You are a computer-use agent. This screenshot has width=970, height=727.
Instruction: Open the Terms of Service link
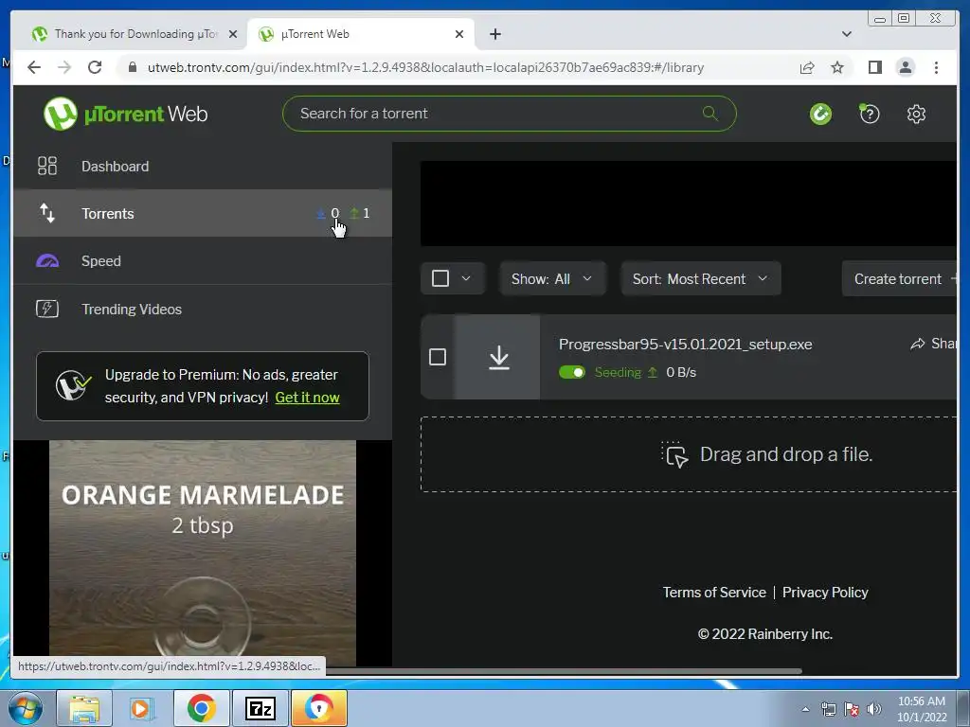click(x=714, y=593)
